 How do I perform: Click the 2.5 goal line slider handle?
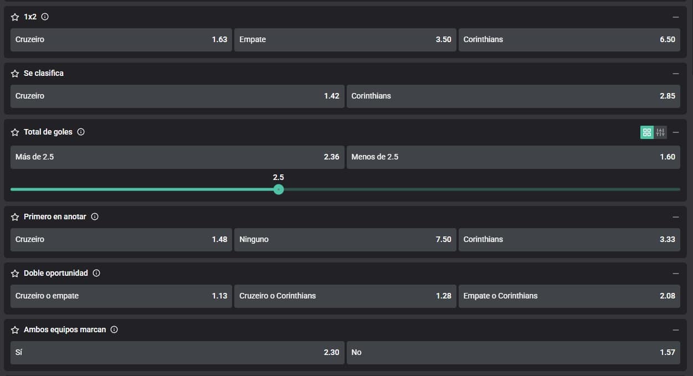[279, 189]
